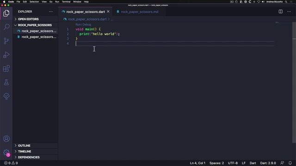The height and width of the screenshot is (166, 296).
Task: Click volume icon in macOS menu bar
Action: tap(263, 2)
